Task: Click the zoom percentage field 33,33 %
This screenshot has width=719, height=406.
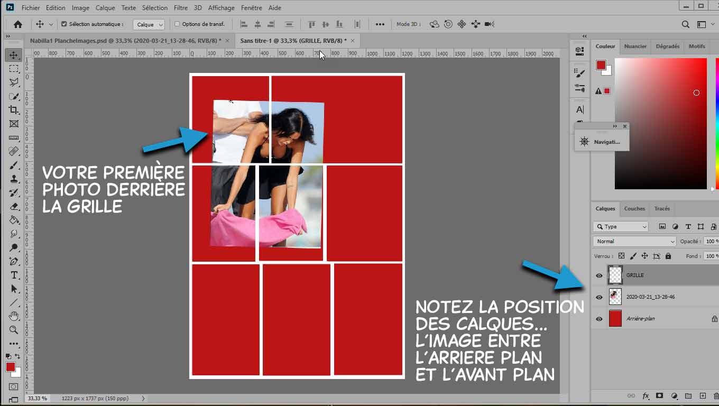Action: pos(38,398)
